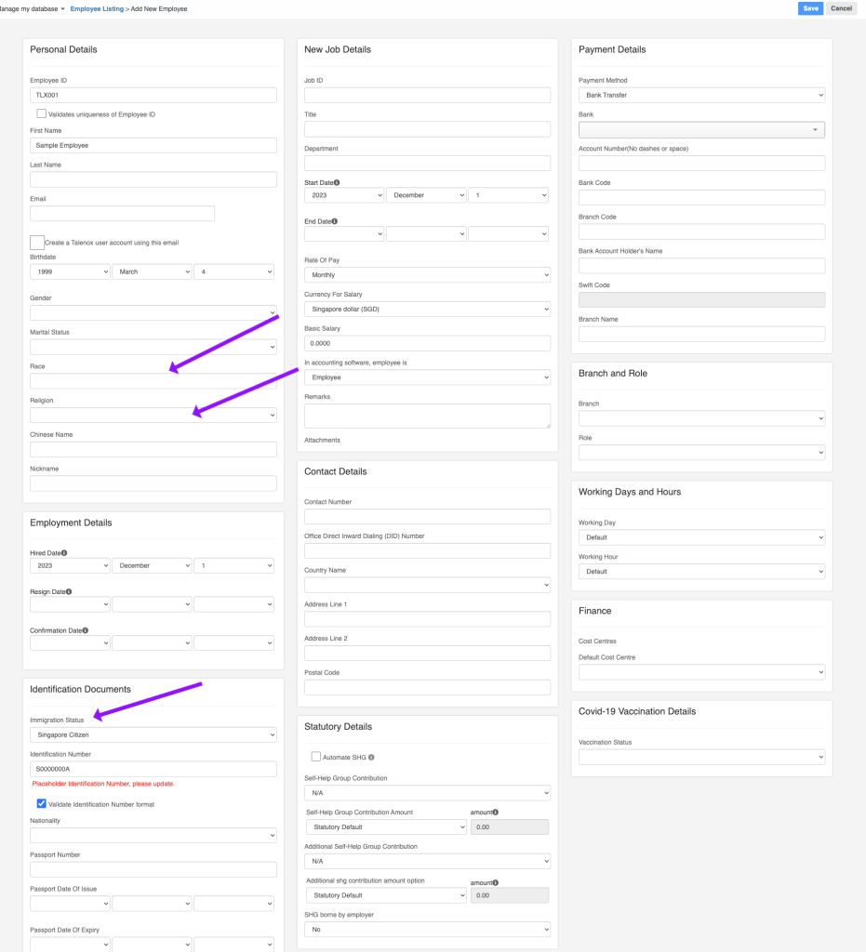866x952 pixels.
Task: Click the Cancel button
Action: click(x=841, y=8)
